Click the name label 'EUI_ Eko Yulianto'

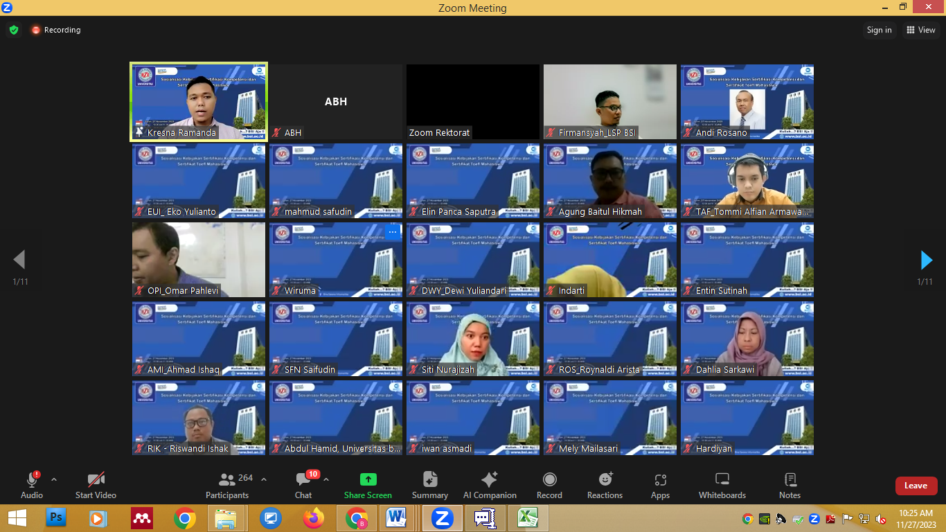tap(181, 211)
